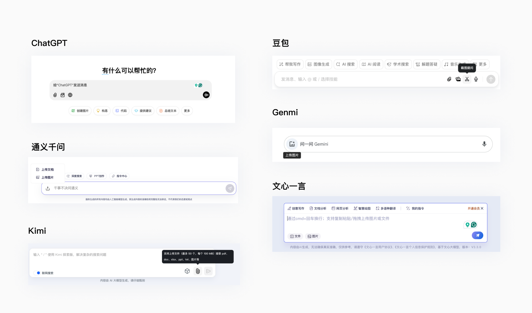
Task: Click the paperclip attach icon in ChatGPT
Action: coord(55,95)
